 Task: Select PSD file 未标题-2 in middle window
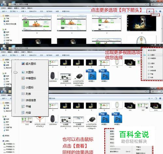[104, 75]
